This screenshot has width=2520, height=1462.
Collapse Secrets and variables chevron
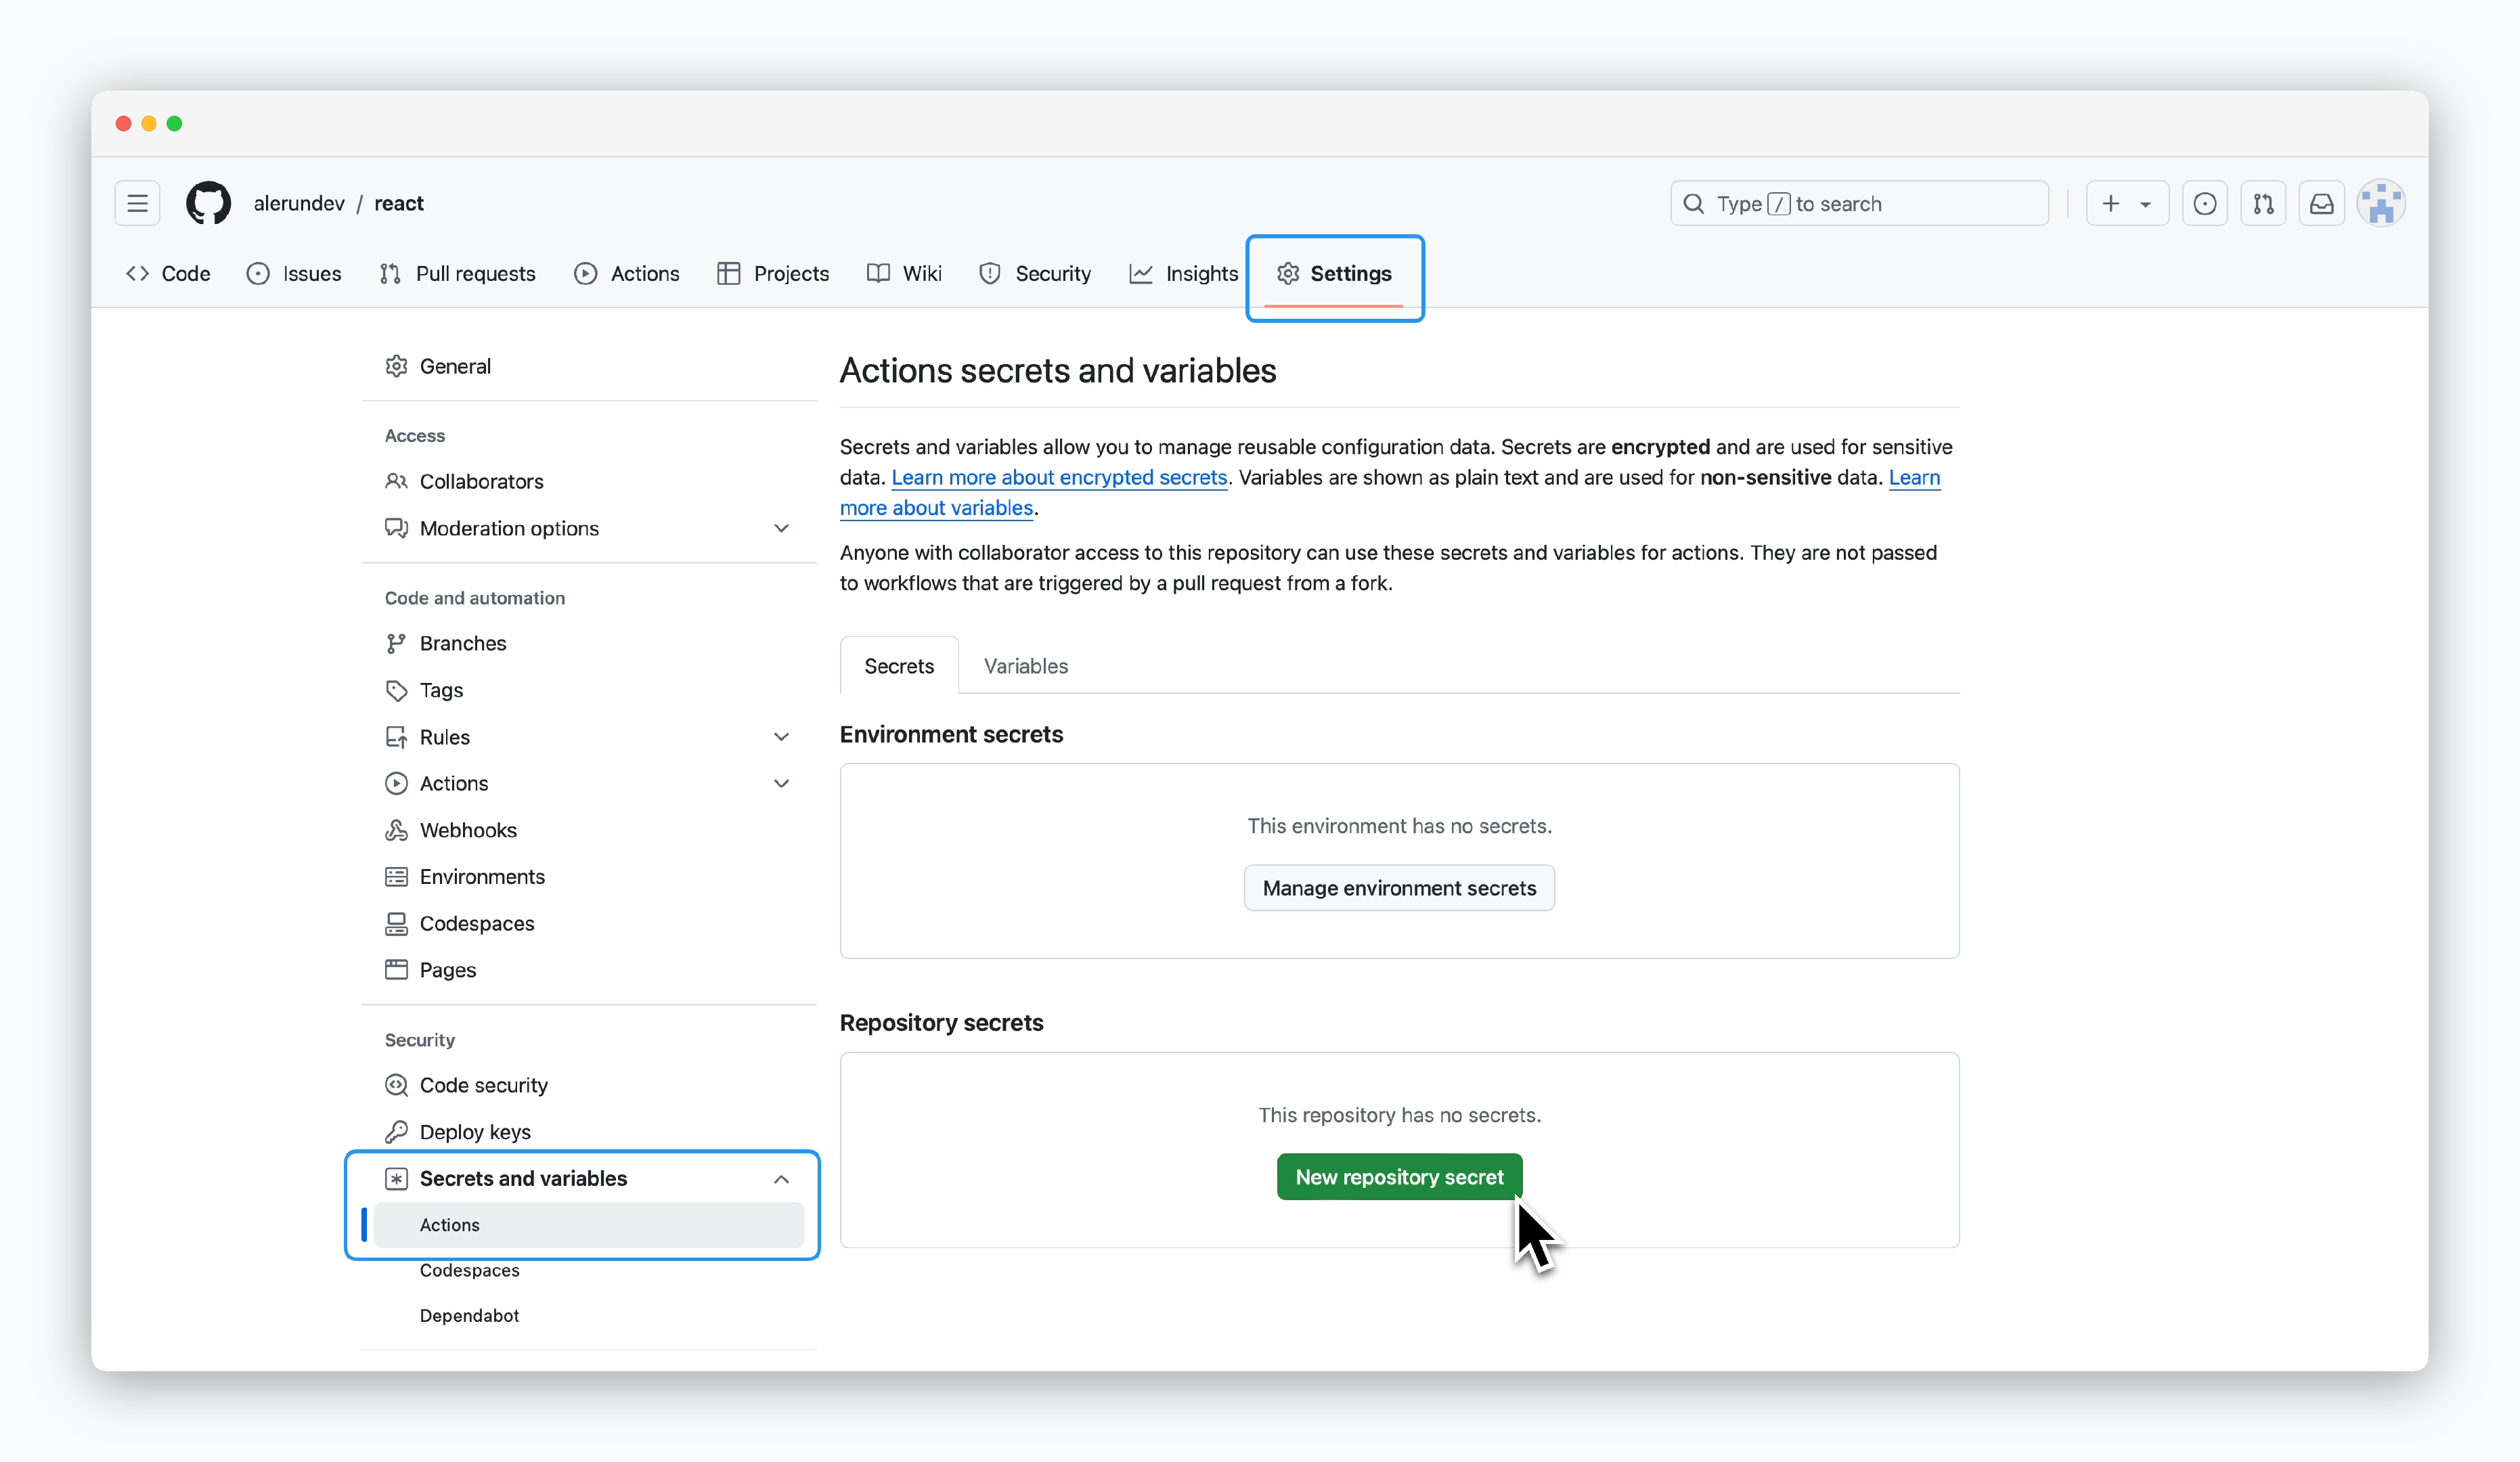pos(781,1179)
